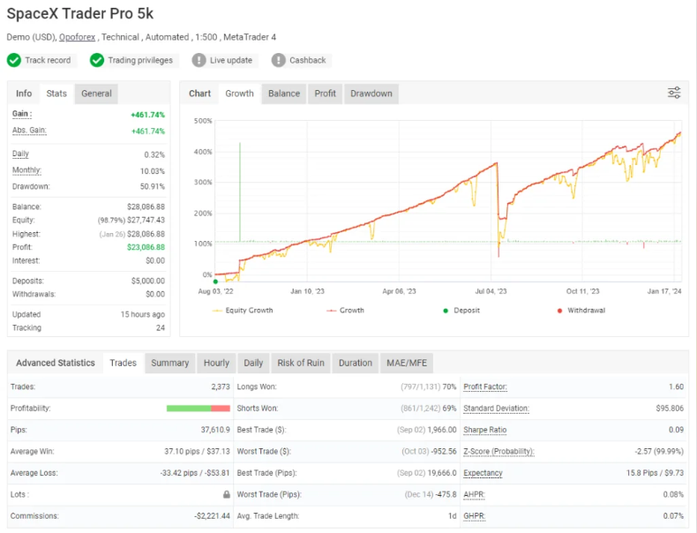Screen dimensions: 697x533
Task: Click the 15 hours ago updated value
Action: 143,314
